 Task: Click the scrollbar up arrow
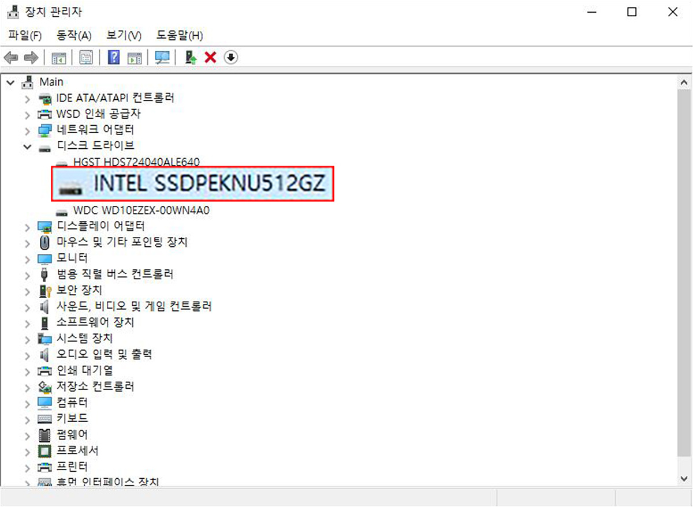click(x=684, y=82)
